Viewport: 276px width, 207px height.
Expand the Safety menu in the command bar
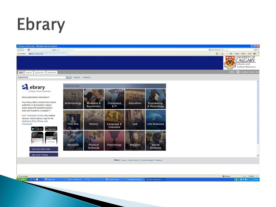[244, 54]
